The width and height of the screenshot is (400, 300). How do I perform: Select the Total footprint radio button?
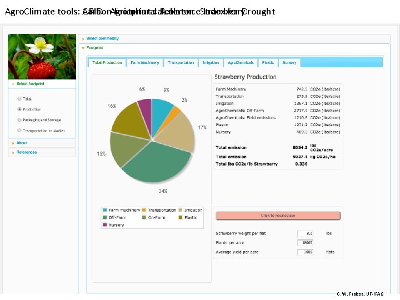19,99
